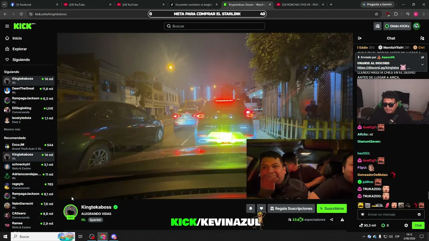Viewport: 429px width, 241px height.
Task: Switch to the RONCHAS V1OL1N YouTube tab
Action: pos(300,5)
